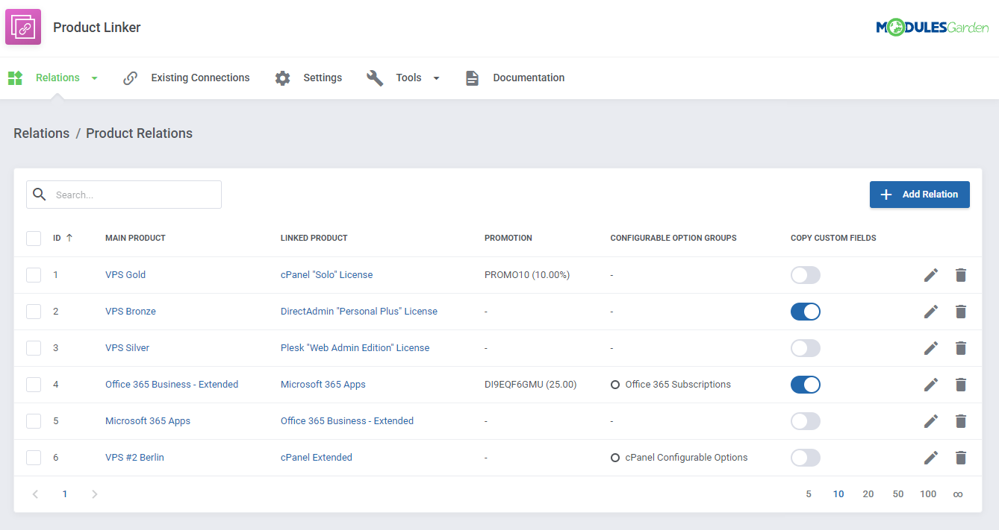Image resolution: width=999 pixels, height=530 pixels.
Task: Show 20 entries per page
Action: click(x=868, y=494)
